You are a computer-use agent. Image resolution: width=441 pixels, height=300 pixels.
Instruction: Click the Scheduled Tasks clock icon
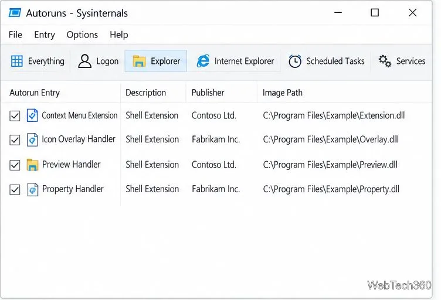click(x=295, y=61)
